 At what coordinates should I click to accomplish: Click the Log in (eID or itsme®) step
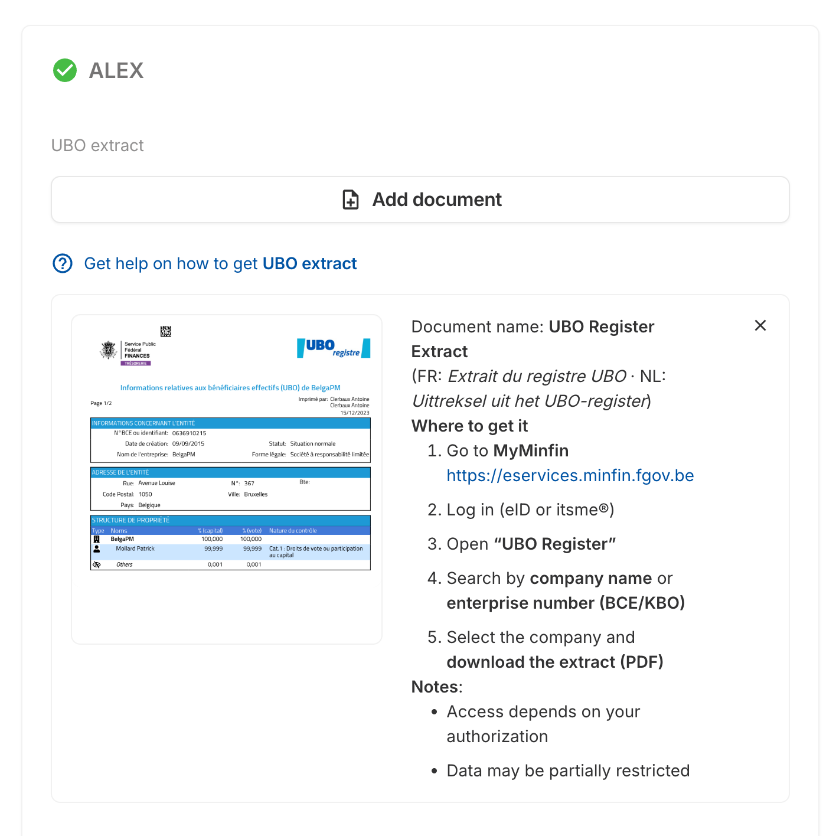(530, 510)
